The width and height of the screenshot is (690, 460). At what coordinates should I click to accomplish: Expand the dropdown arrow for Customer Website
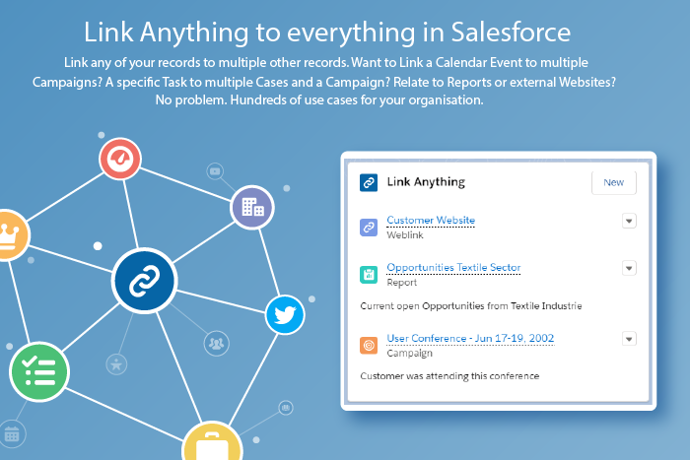click(629, 222)
